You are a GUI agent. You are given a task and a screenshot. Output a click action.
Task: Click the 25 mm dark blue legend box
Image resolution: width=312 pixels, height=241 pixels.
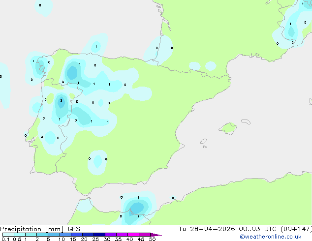[99, 235]
